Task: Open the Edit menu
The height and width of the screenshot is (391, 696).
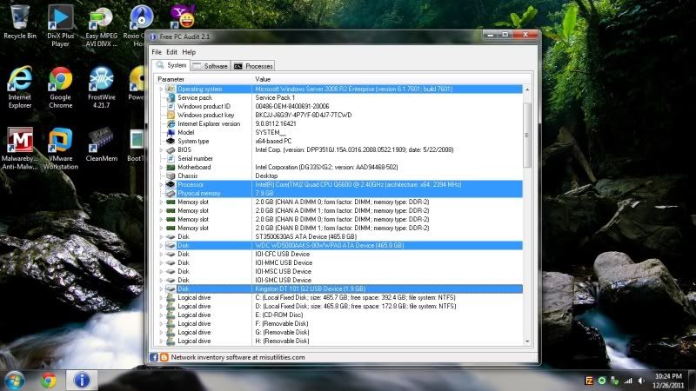Action: point(171,52)
